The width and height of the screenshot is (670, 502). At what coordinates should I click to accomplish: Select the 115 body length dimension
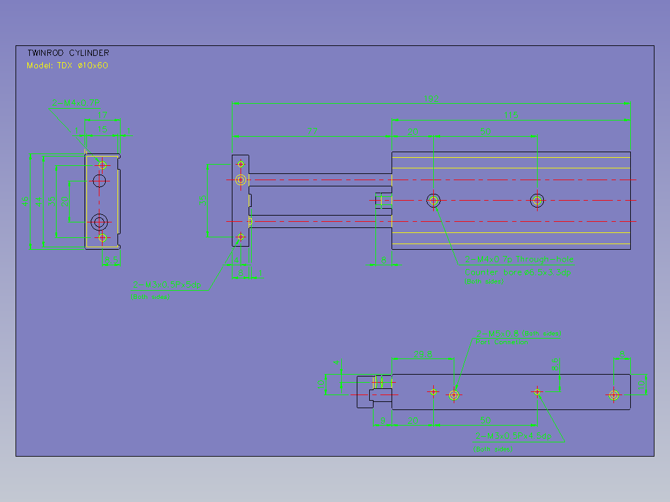tap(511, 115)
